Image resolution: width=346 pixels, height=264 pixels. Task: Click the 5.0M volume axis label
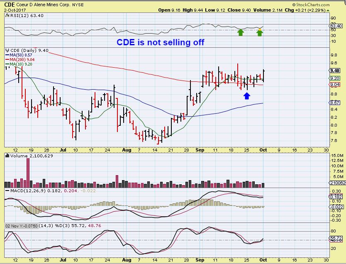338,176
